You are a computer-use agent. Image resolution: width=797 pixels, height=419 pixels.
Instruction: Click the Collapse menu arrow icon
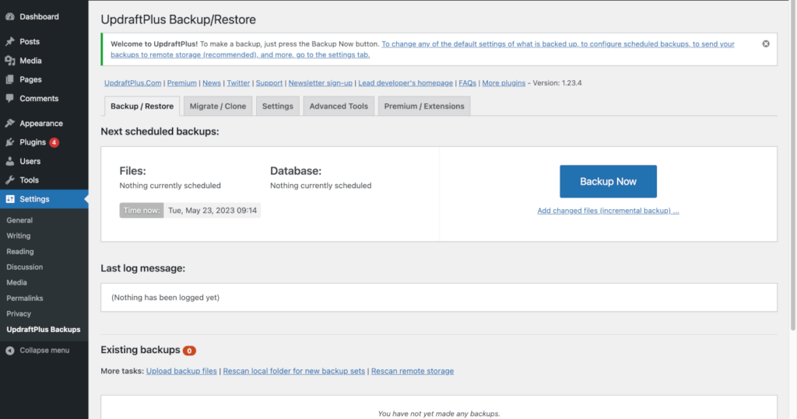(9, 351)
